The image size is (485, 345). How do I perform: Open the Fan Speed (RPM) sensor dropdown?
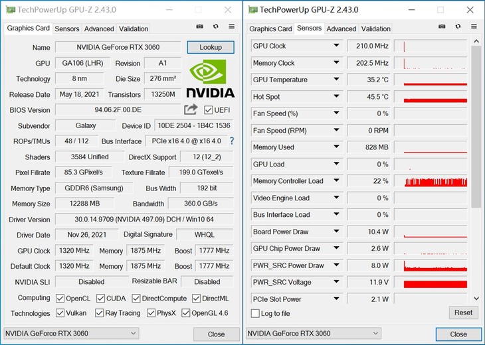pos(336,130)
